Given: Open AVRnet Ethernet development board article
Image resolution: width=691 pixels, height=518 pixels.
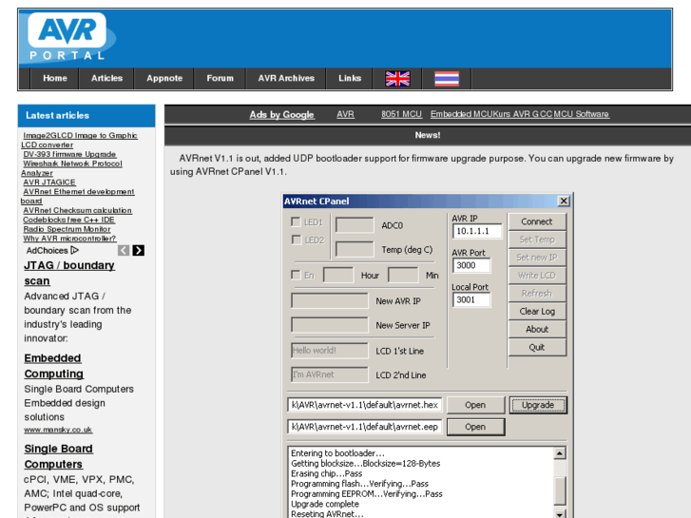Looking at the screenshot, I should pos(78,196).
